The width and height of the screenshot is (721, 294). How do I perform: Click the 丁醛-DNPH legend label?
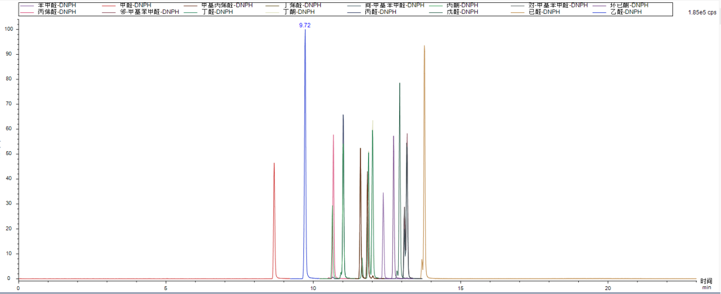click(x=217, y=12)
